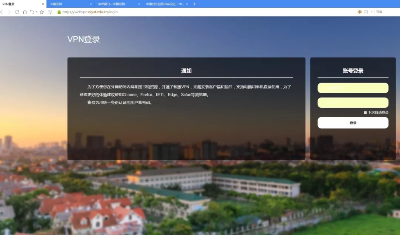
Task: Reload the page with the refresh icon
Action: 17,12
